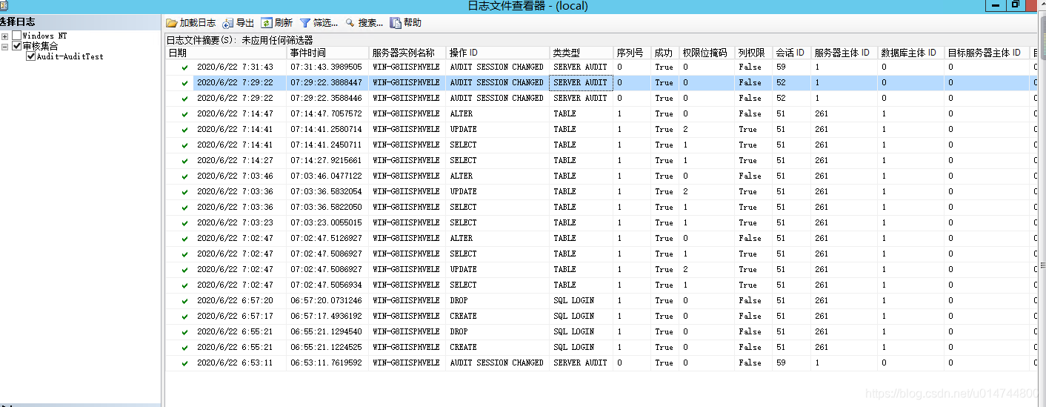Click green check icon in 07:02:47.5126927 row
The height and width of the screenshot is (407, 1046).
pos(184,239)
